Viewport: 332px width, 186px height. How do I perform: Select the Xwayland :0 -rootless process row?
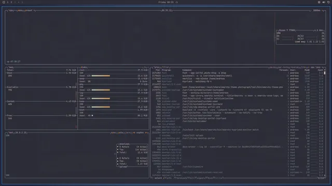click(237, 110)
